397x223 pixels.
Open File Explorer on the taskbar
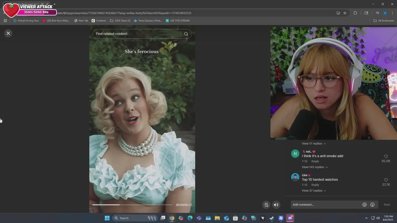(217, 218)
